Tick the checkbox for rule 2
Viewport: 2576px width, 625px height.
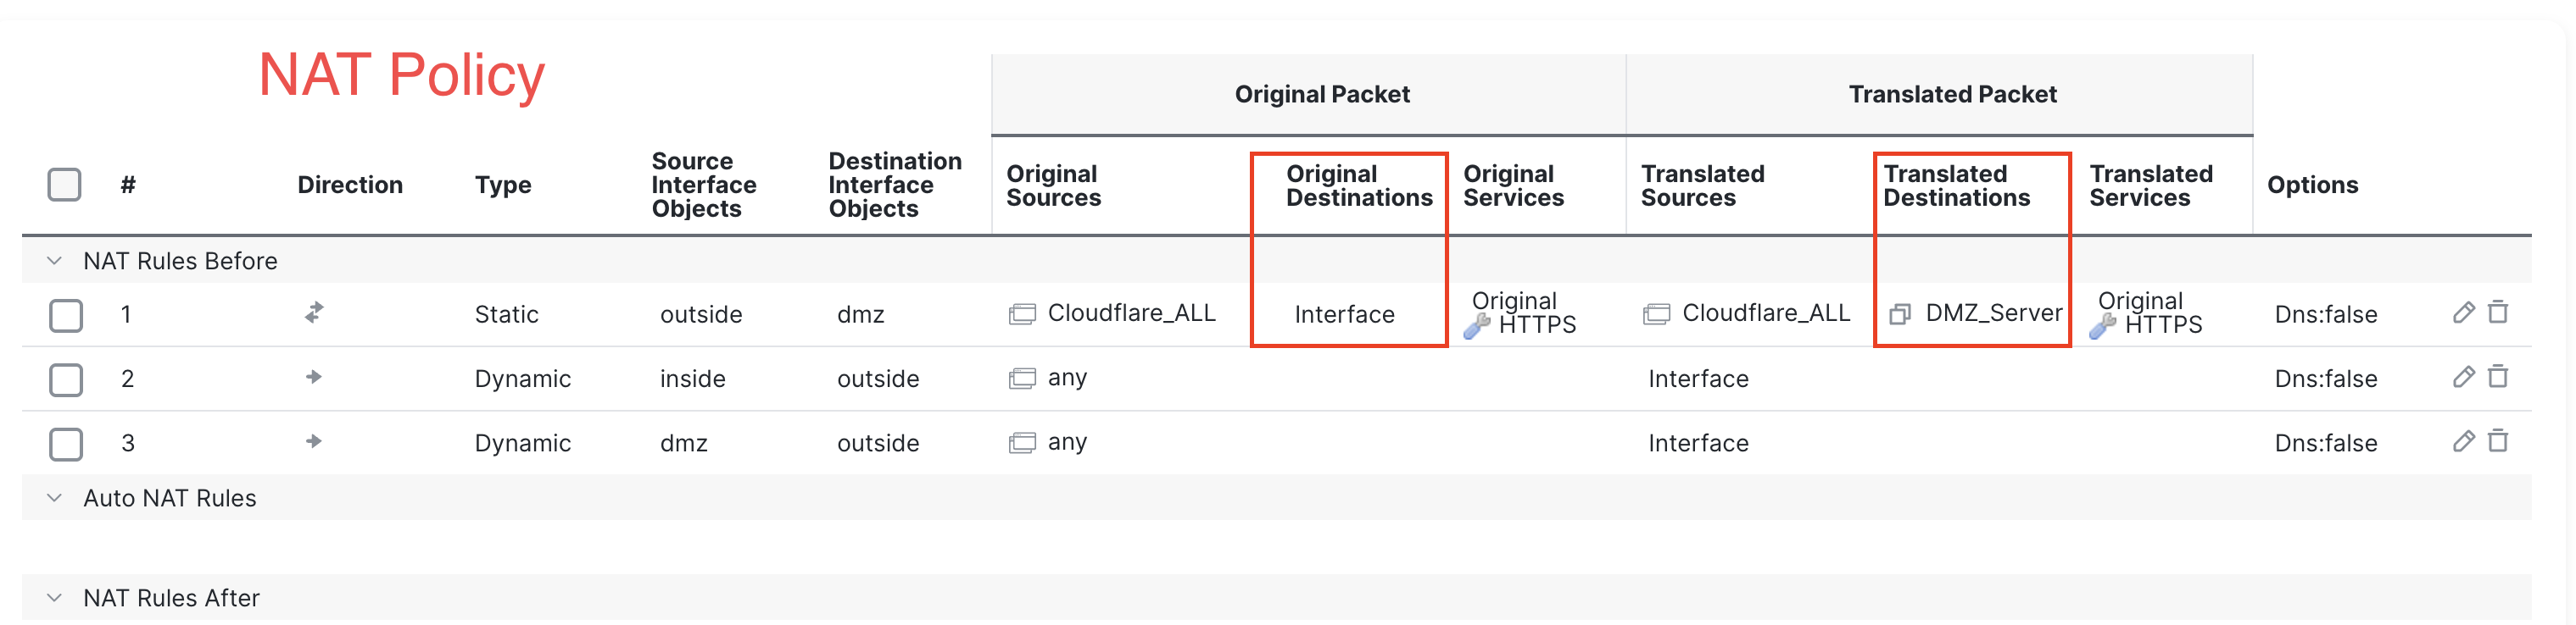[x=66, y=379]
